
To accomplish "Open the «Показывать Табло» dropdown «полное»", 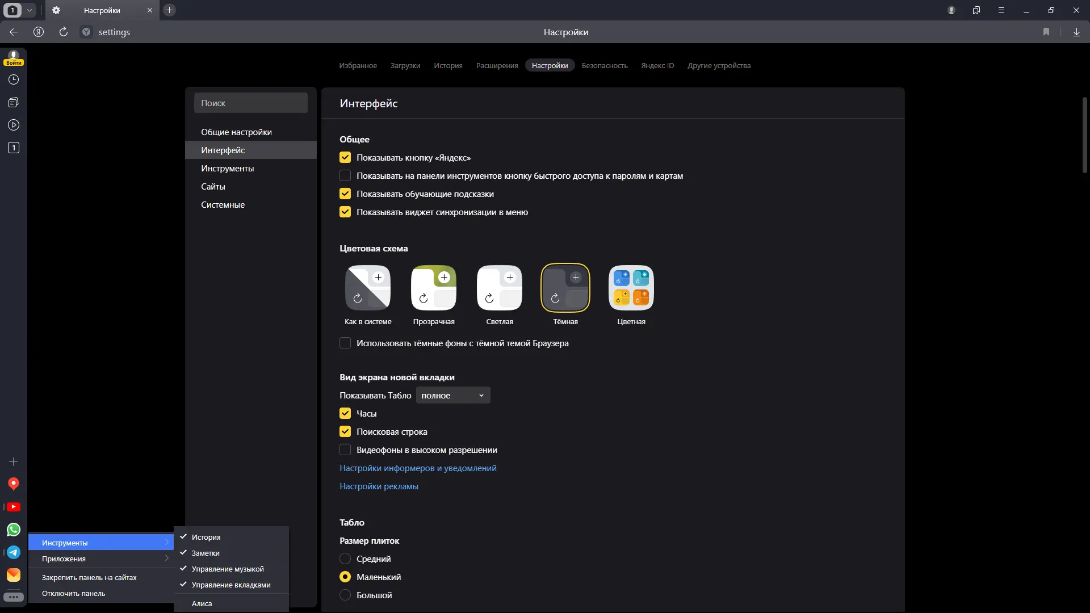I will point(452,396).
